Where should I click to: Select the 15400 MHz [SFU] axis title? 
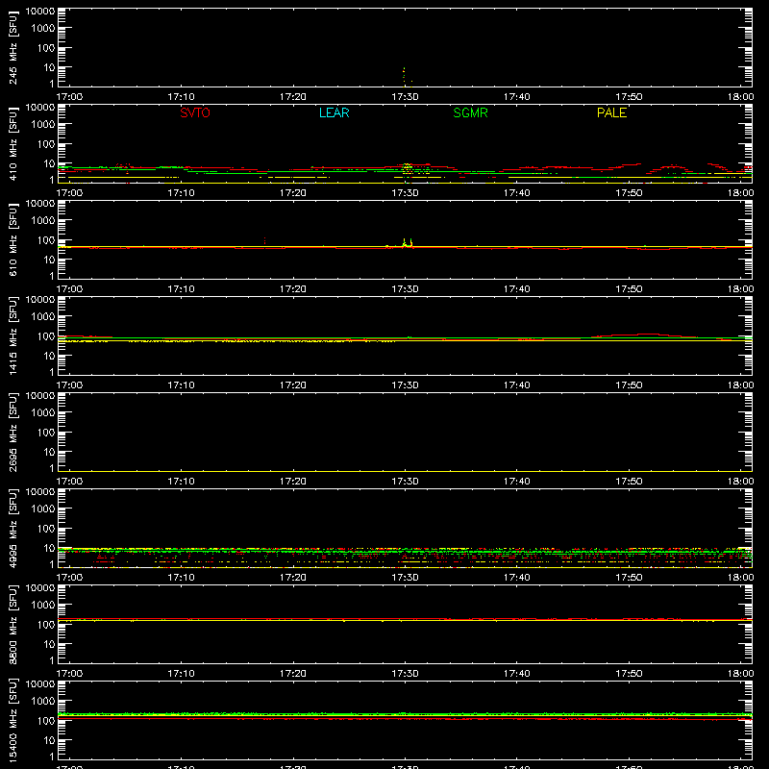pyautogui.click(x=12, y=720)
